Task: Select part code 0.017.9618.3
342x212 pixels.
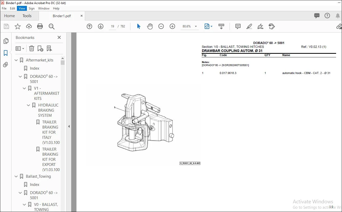Action: 228,73
